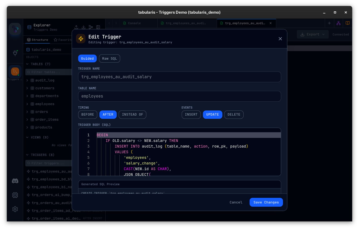Open trg_employees_bi_no trigger in list

[x=52, y=187]
